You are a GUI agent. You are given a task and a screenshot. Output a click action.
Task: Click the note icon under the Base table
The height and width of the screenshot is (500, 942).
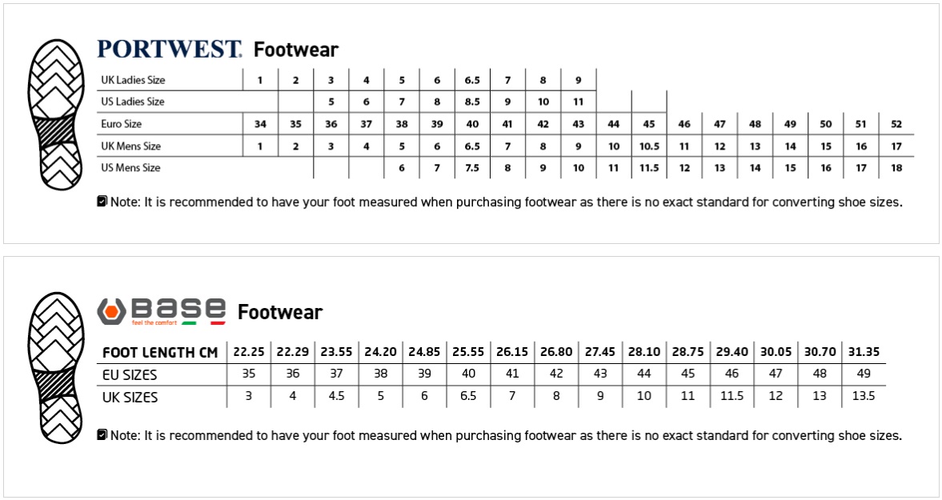[x=102, y=435]
